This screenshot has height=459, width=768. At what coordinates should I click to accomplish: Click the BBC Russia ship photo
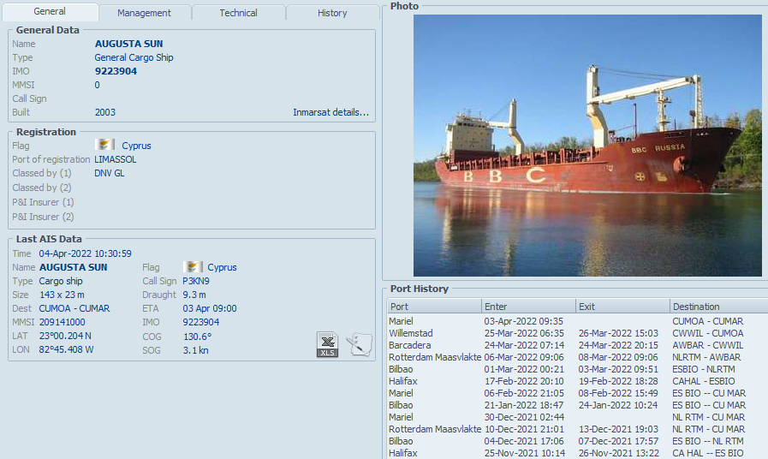click(x=587, y=146)
